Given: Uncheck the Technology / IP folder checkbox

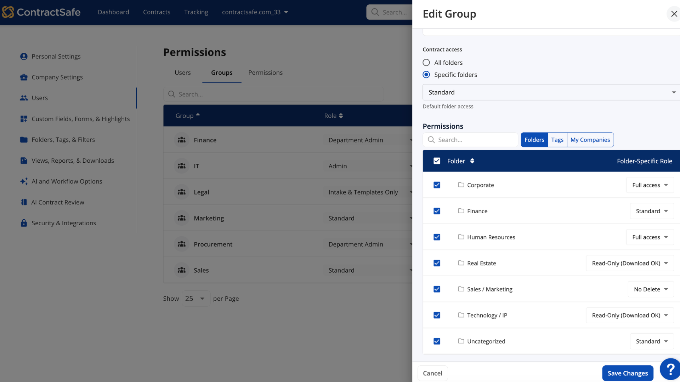Looking at the screenshot, I should (437, 315).
